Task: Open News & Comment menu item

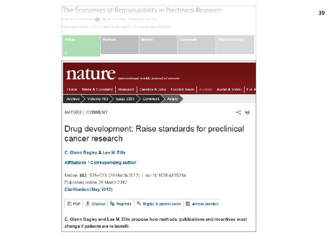Action: tap(97, 89)
